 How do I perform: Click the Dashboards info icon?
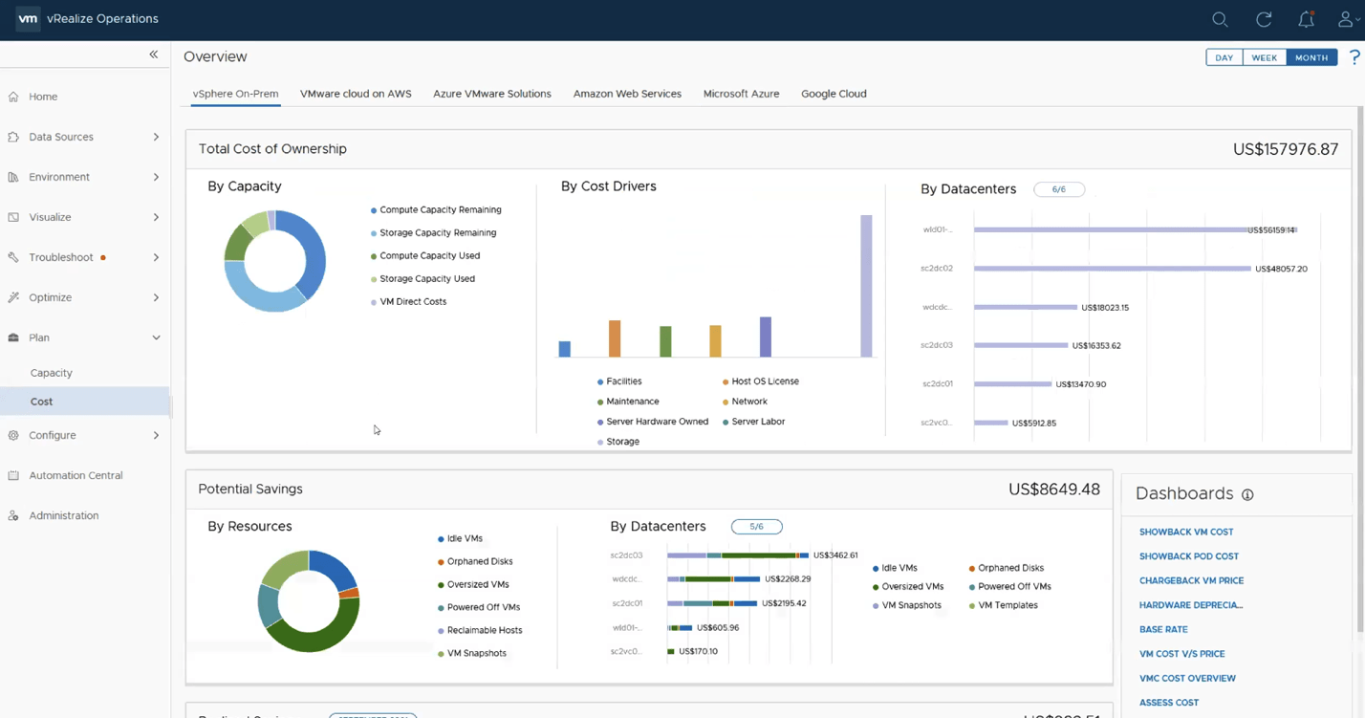click(x=1247, y=495)
